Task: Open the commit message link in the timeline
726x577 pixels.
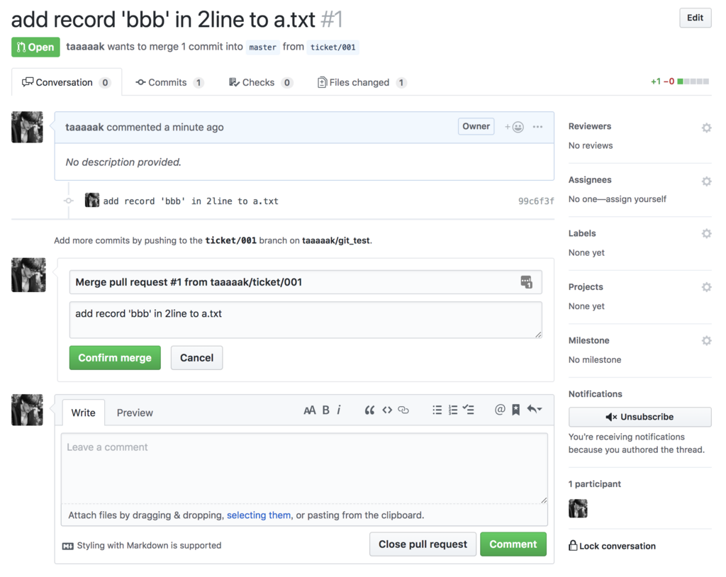Action: click(191, 201)
